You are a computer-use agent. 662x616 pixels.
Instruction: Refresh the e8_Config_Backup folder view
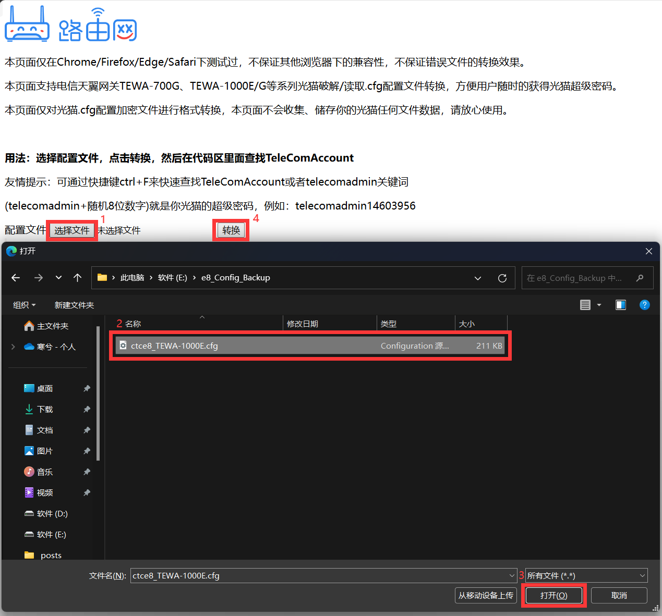pyautogui.click(x=502, y=278)
